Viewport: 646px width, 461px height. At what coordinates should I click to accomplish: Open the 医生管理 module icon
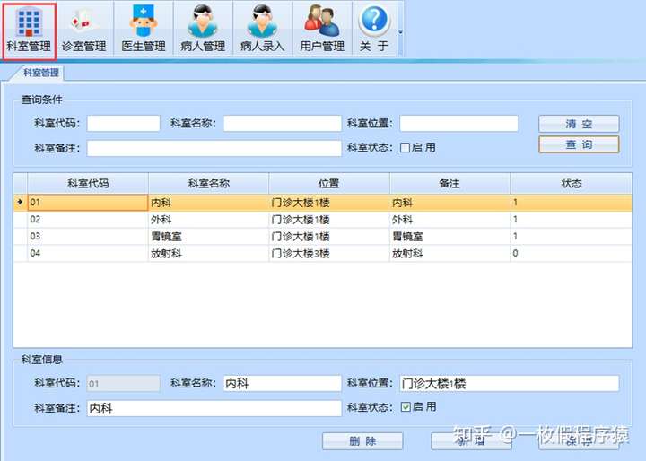[x=144, y=30]
